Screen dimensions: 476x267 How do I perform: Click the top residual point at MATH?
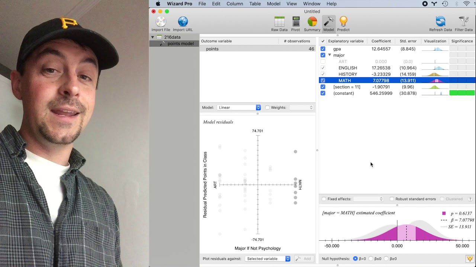click(296, 152)
